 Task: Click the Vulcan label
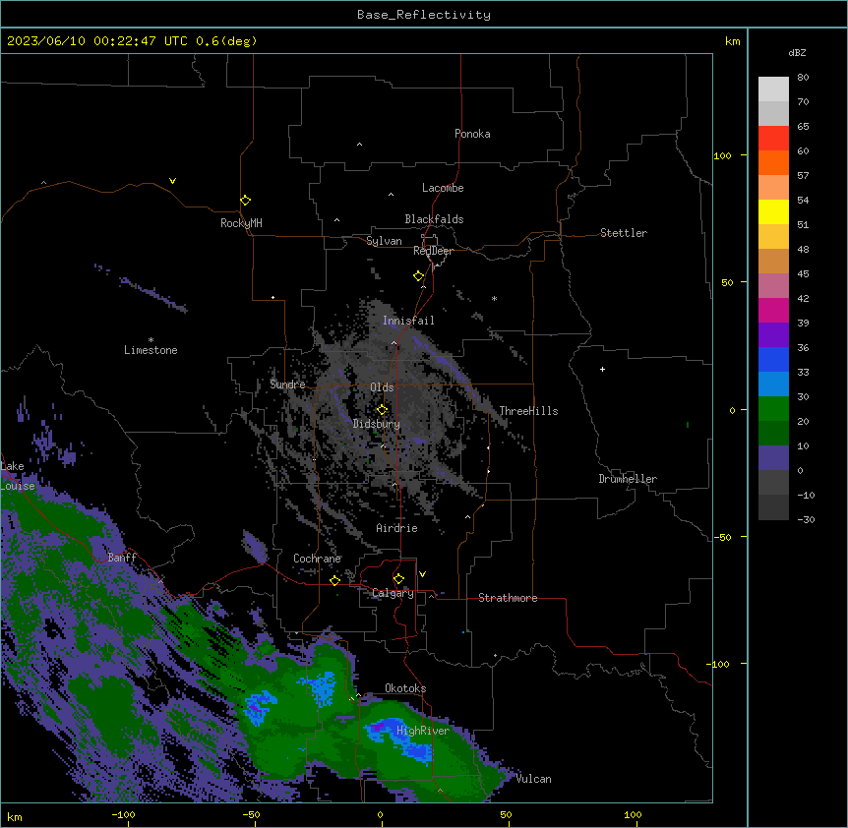point(534,779)
